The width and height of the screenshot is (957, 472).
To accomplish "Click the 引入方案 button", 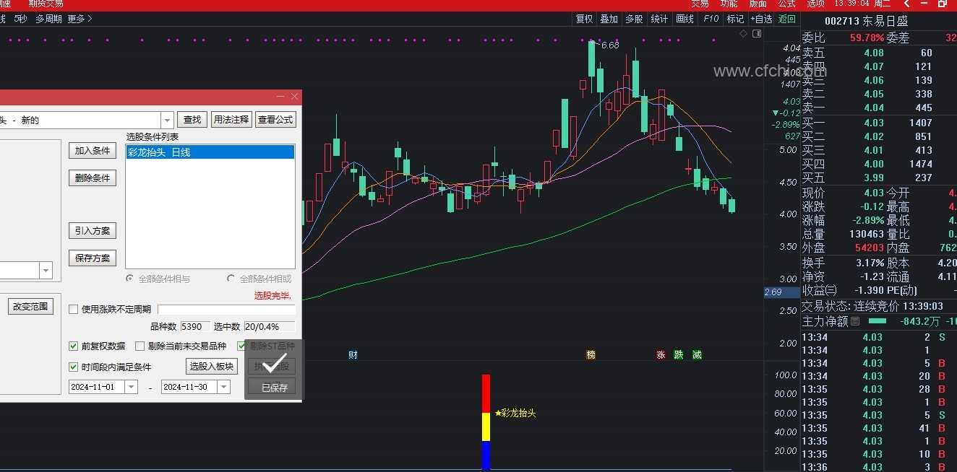I will (x=93, y=231).
